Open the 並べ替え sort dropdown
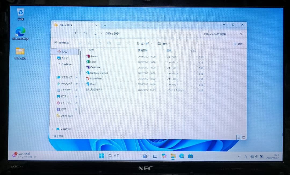Screen dimensions: 290x175 pos(144,43)
